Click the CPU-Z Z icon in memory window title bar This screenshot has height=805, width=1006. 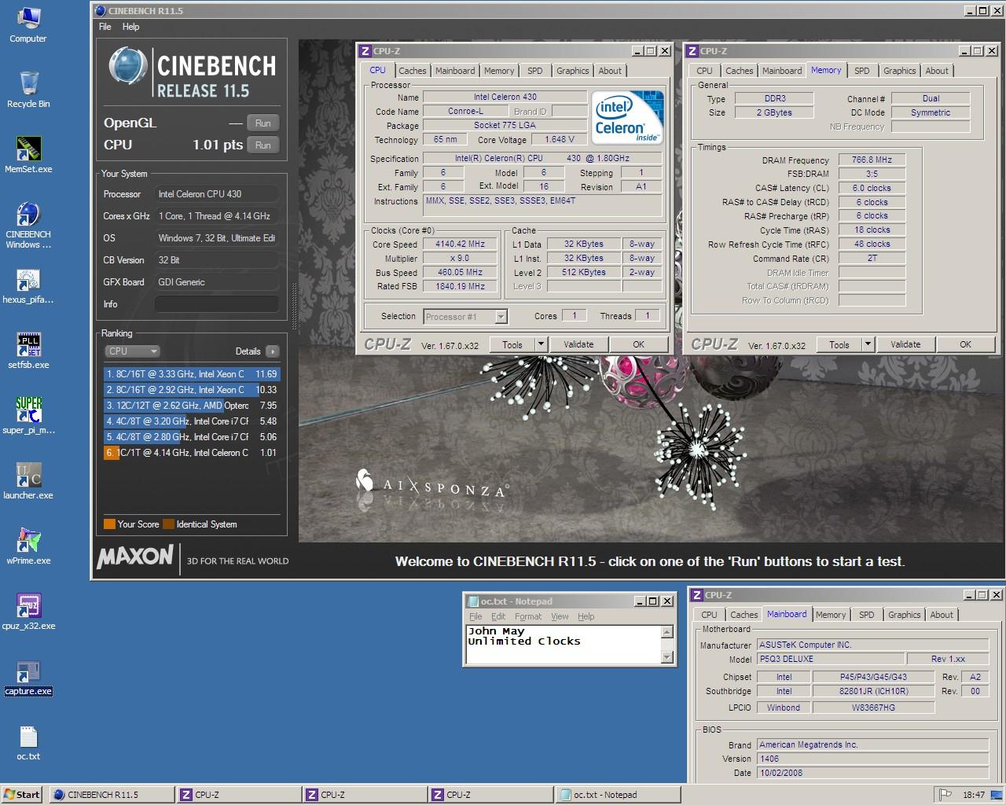click(x=692, y=51)
